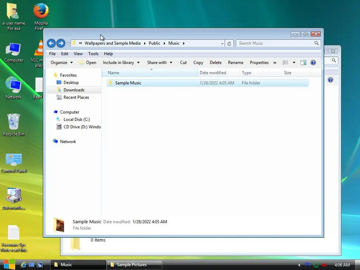The image size is (360, 270).
Task: Click Cut in the toolbar
Action: (183, 63)
